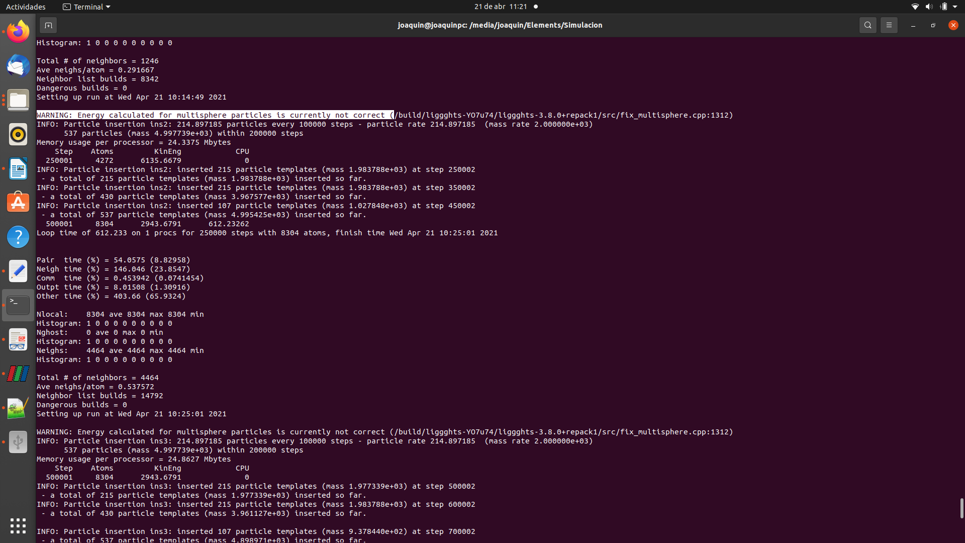Open the Terminal app menu in top bar

coord(86,7)
